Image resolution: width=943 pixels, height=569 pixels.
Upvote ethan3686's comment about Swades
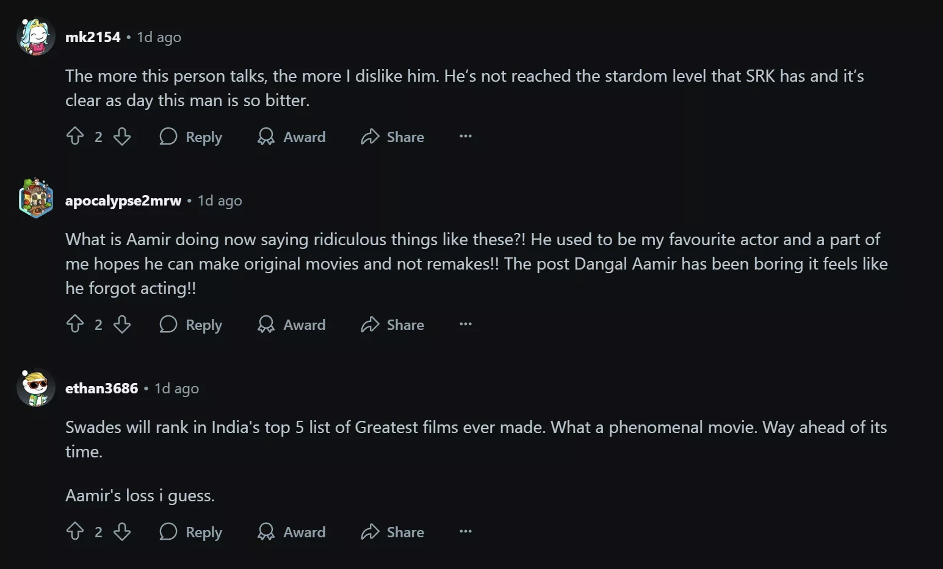click(75, 531)
